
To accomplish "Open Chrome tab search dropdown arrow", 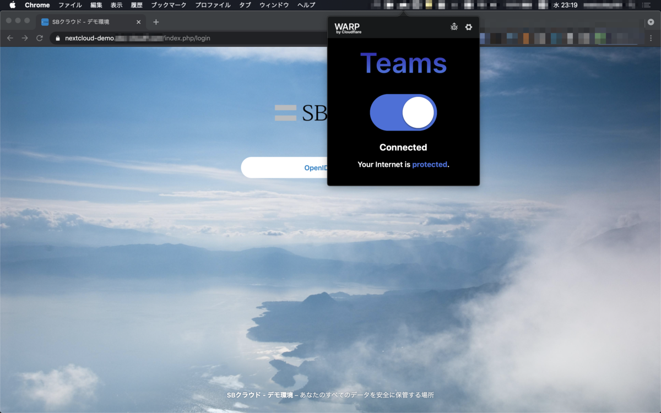I will pyautogui.click(x=651, y=22).
